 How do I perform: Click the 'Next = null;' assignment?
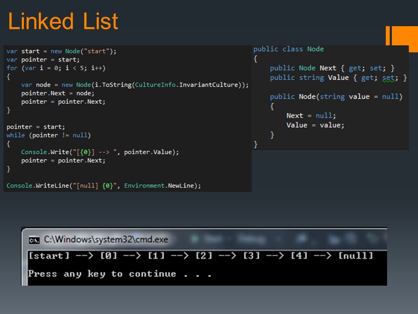point(311,116)
